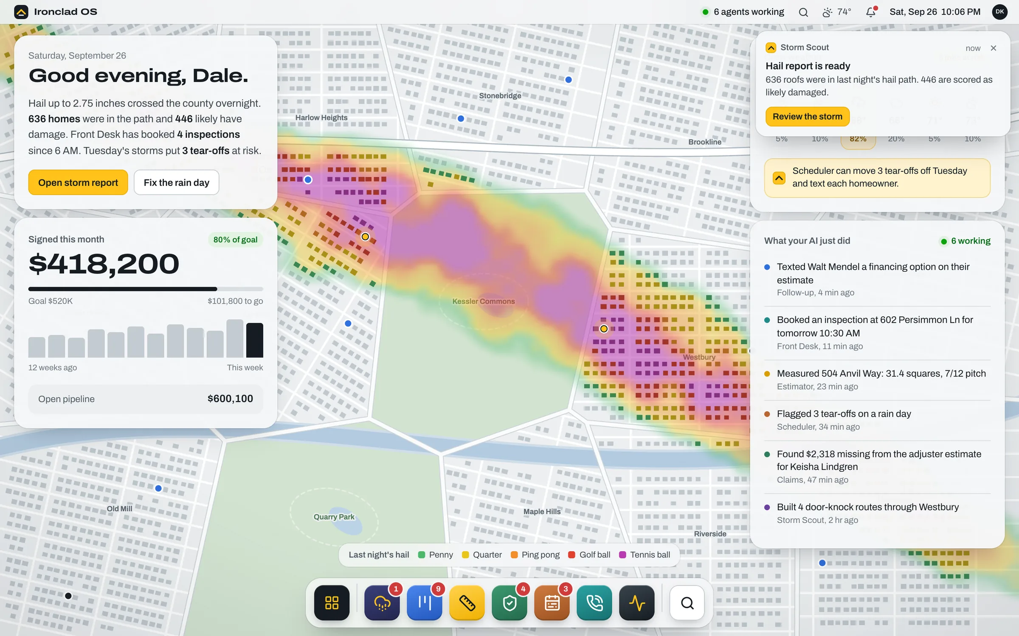Image resolution: width=1019 pixels, height=636 pixels.
Task: Click the Storm Scout notification icon
Action: click(771, 47)
